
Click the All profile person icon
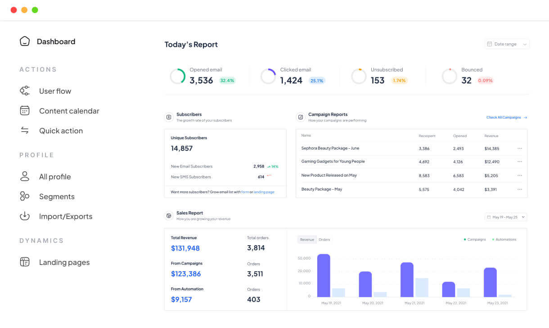coord(25,177)
